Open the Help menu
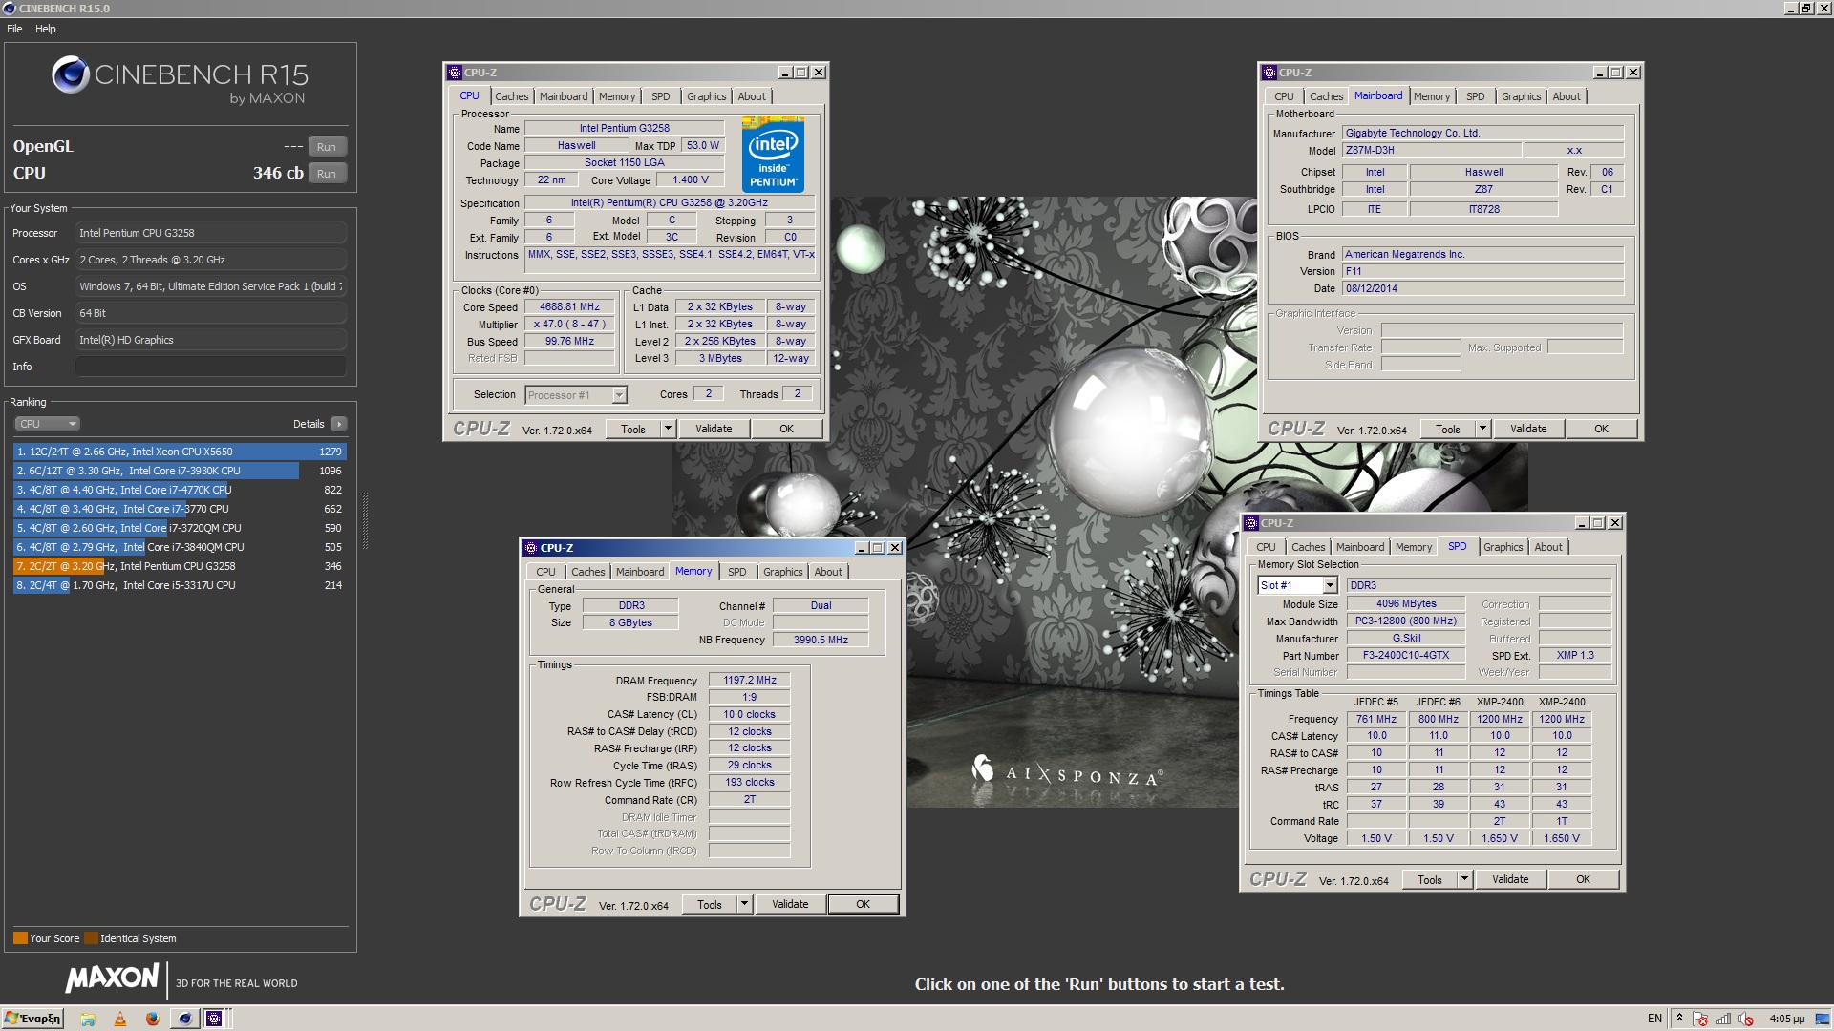Screen dimensions: 1834x1031 [46, 29]
